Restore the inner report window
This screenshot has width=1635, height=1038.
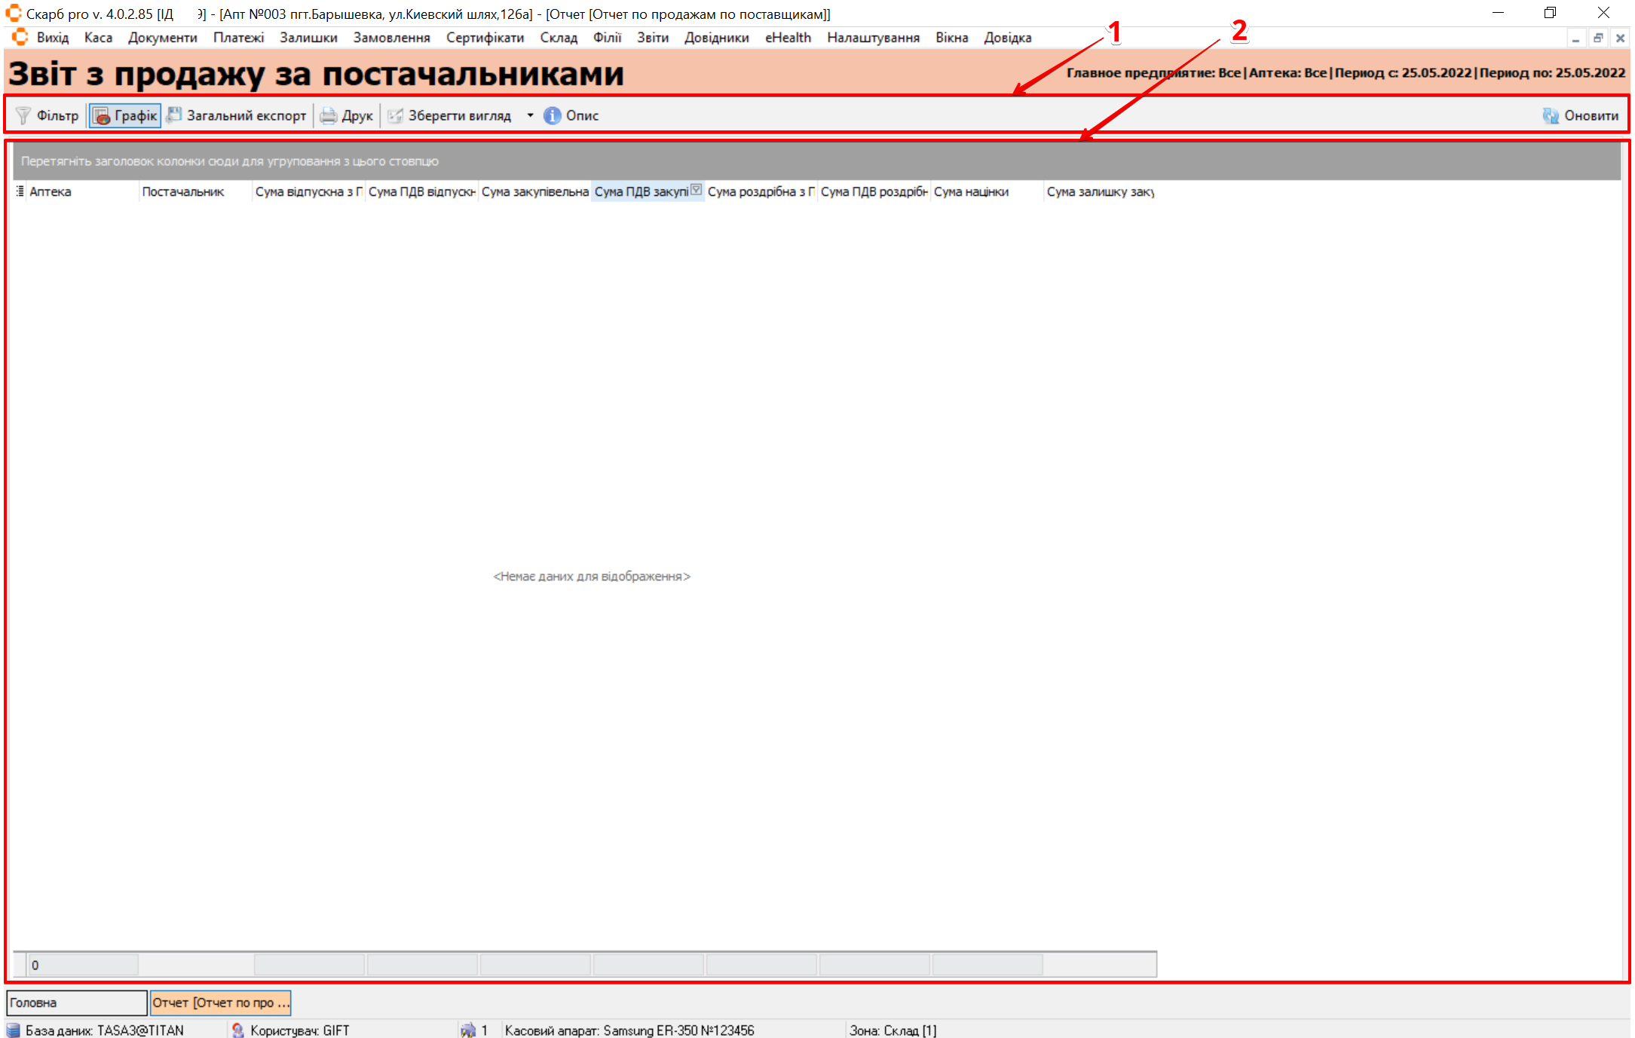(1597, 38)
